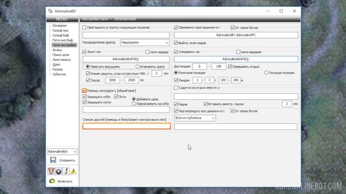The height and width of the screenshot is (194, 346).
Task: Open the 'Атака' settings
Action: pyautogui.click(x=57, y=50)
